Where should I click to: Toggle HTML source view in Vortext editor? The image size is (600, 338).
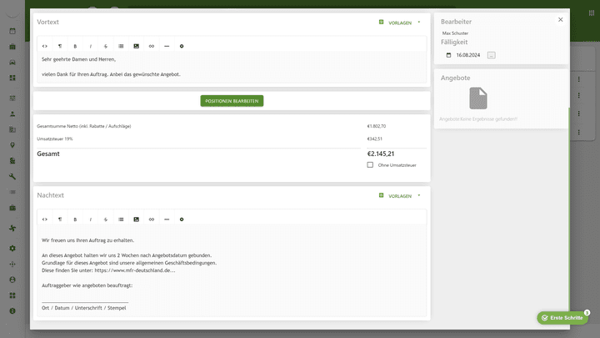coord(45,46)
